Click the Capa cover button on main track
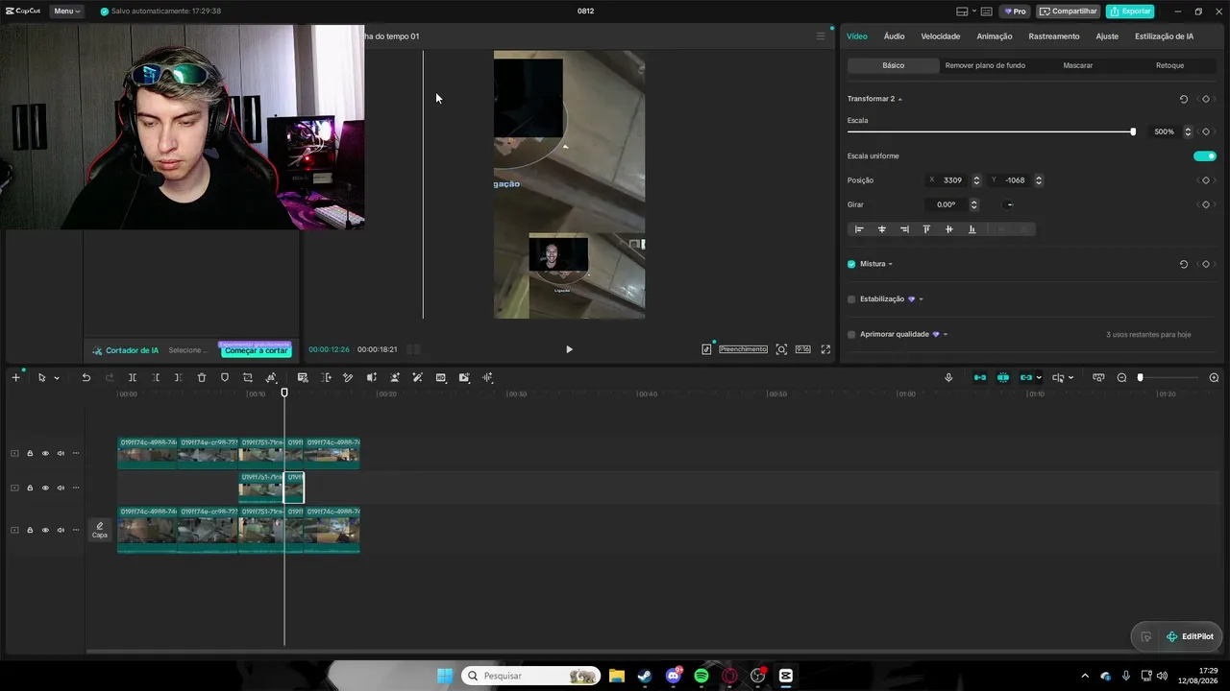 (100, 530)
